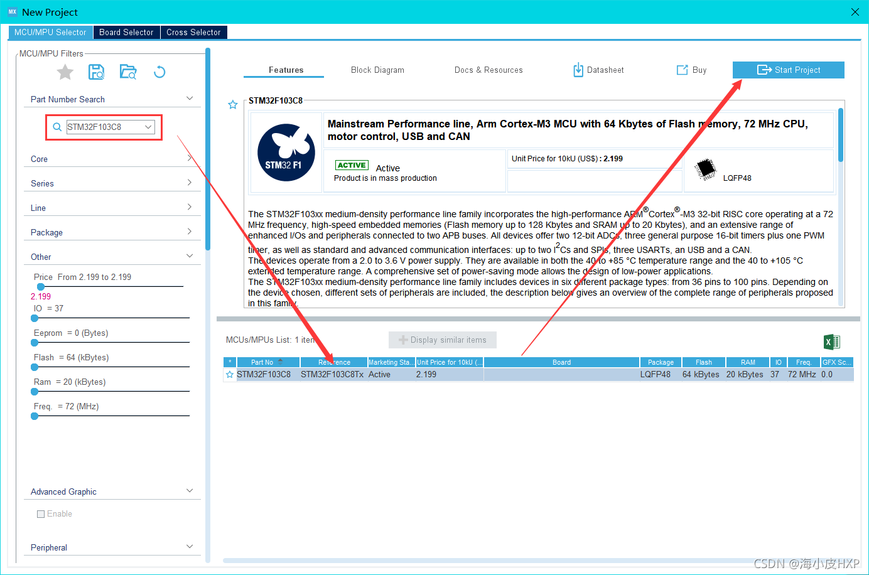Image resolution: width=869 pixels, height=575 pixels.
Task: Adjust the IO slider handle
Action: point(35,318)
